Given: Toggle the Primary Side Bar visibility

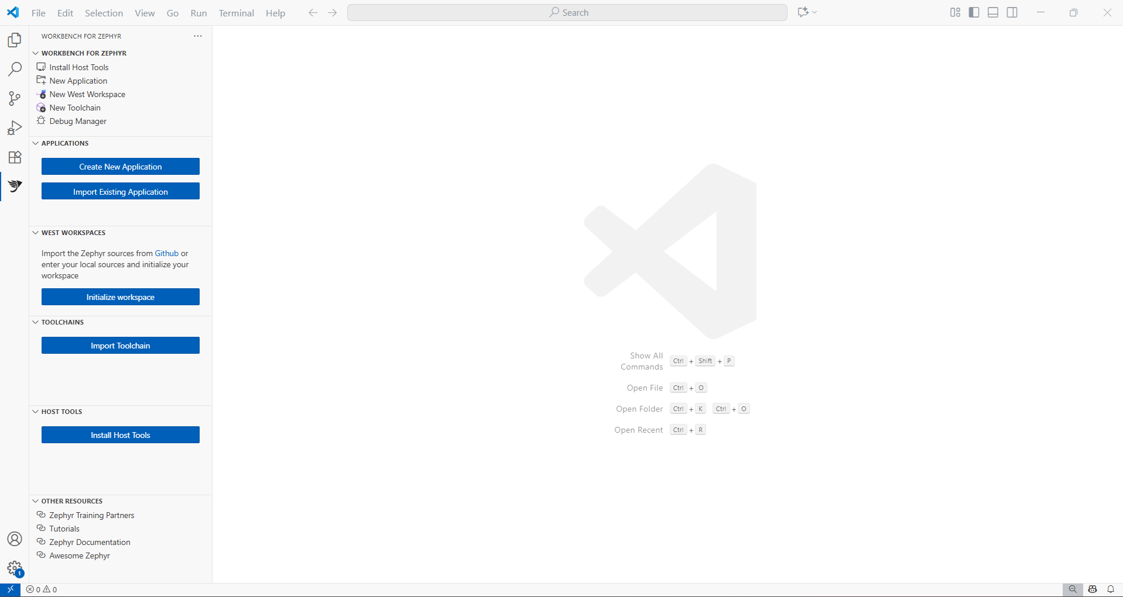Looking at the screenshot, I should (973, 12).
